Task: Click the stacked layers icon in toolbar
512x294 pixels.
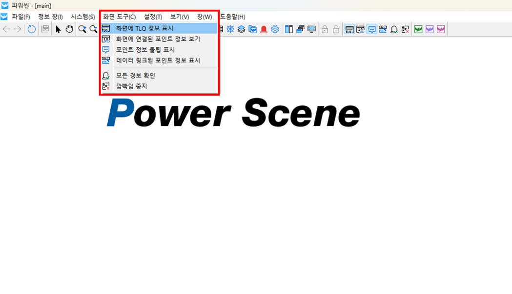Action: click(x=241, y=29)
